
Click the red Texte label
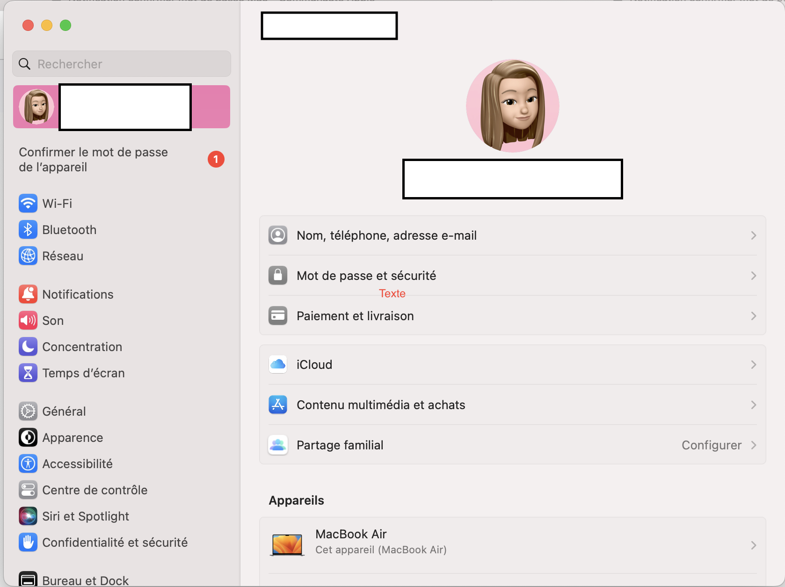[392, 293]
